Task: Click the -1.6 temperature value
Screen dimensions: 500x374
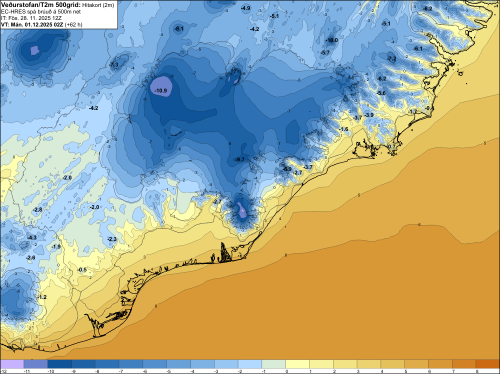Action: [x=344, y=129]
